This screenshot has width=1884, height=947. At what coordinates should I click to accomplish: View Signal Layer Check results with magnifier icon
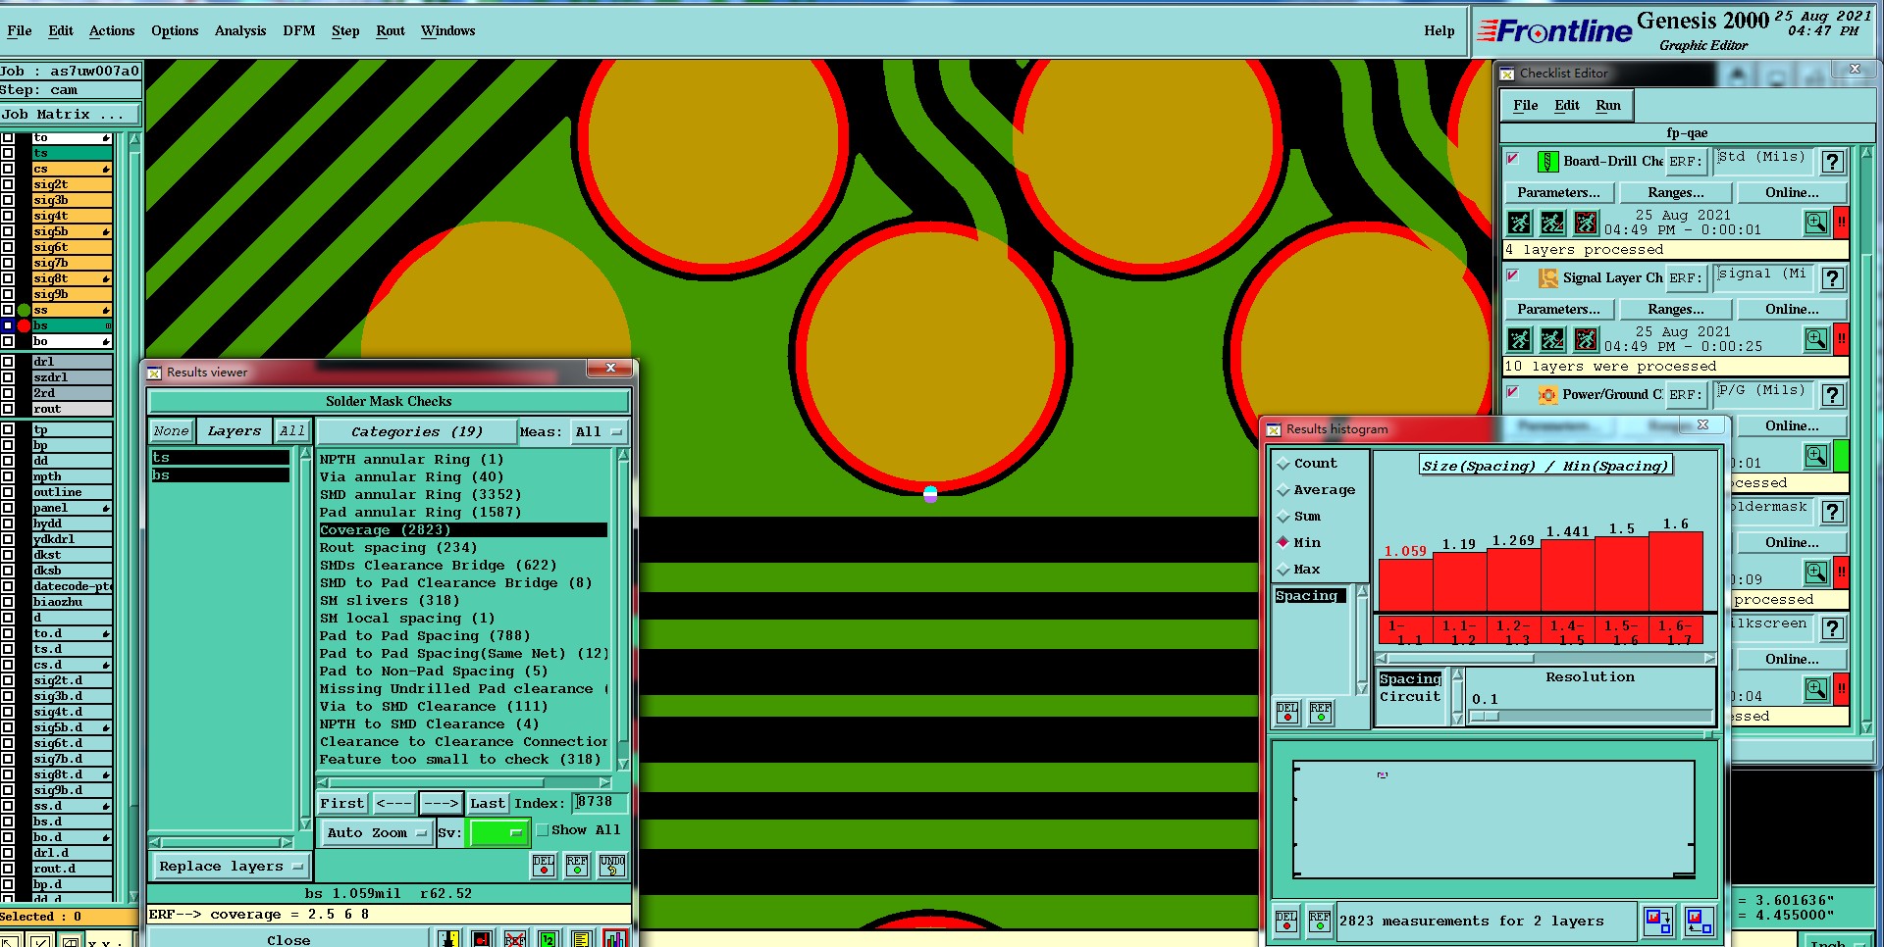pyautogui.click(x=1816, y=339)
